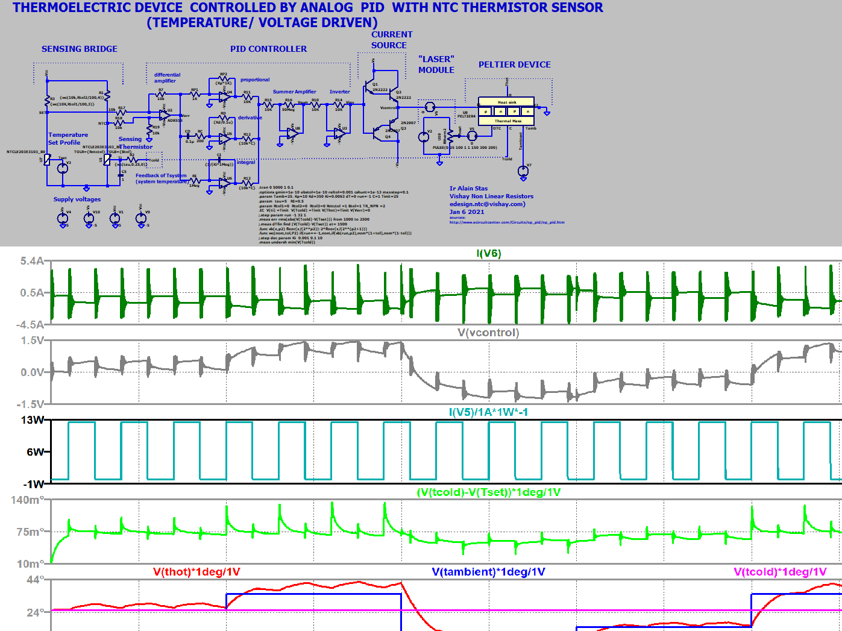Viewport: 842px width, 631px height.
Task: Select the Sensing Thermistor symbol U1
Action: click(x=108, y=159)
